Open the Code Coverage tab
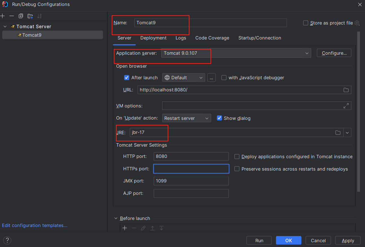365x247 pixels. (x=212, y=38)
